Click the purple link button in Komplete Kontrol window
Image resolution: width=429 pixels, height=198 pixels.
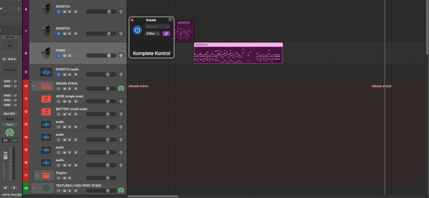(x=166, y=33)
